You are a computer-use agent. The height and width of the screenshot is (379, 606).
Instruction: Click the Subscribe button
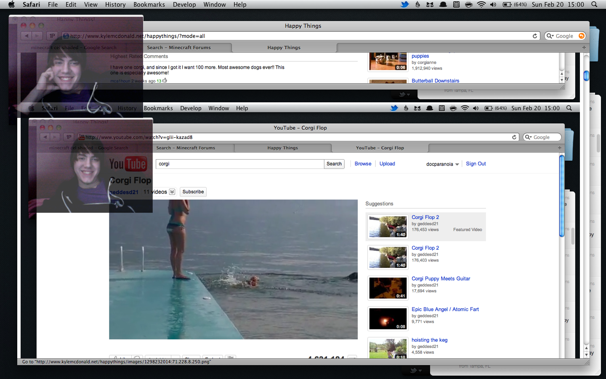[193, 192]
